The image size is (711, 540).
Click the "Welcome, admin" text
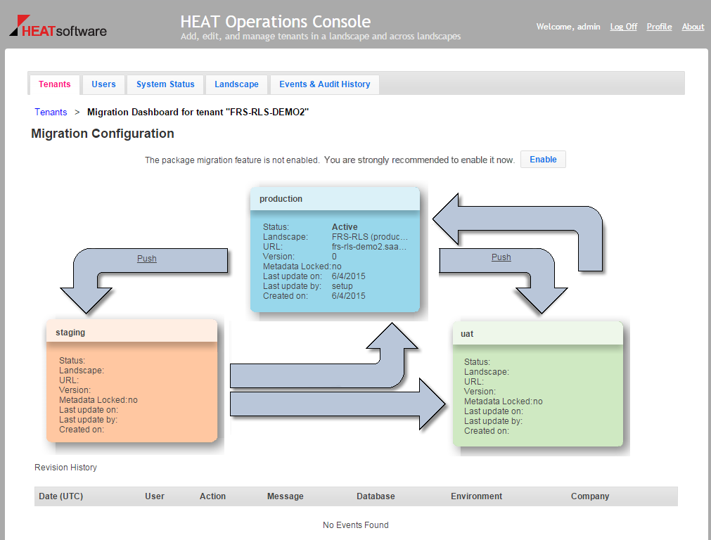tap(568, 27)
